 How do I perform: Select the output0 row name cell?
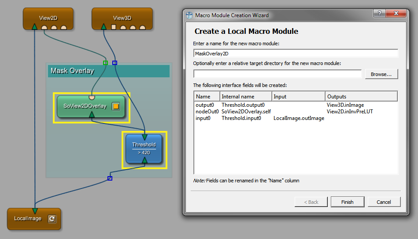204,105
